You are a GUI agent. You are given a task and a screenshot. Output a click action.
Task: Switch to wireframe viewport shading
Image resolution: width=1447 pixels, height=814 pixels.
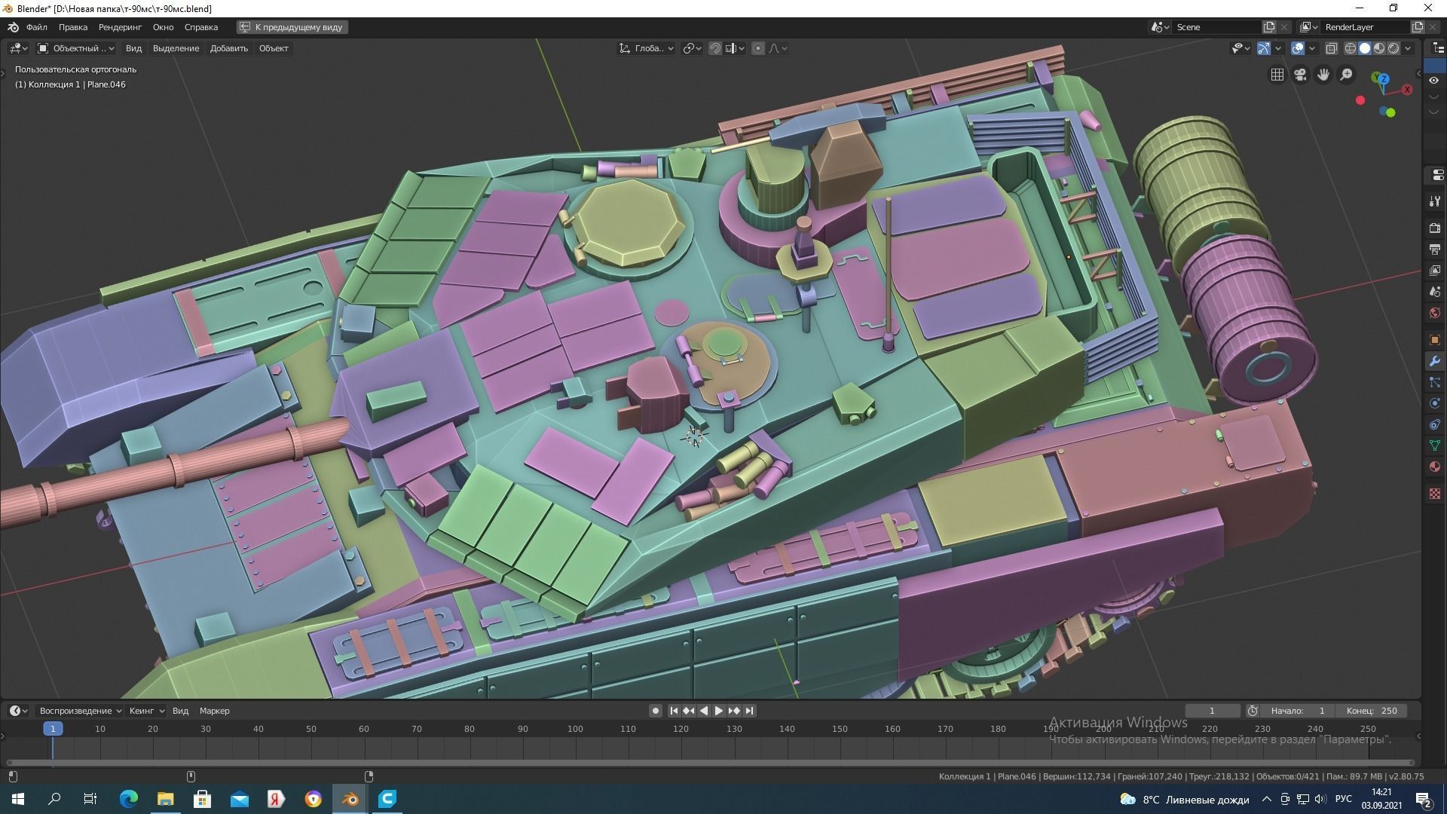coord(1351,48)
